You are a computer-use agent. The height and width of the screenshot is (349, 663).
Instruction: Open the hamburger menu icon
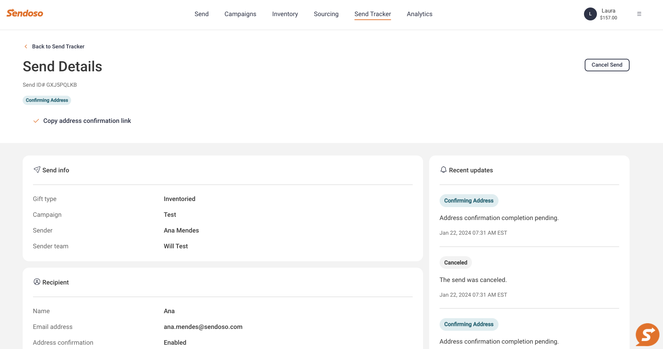tap(639, 14)
